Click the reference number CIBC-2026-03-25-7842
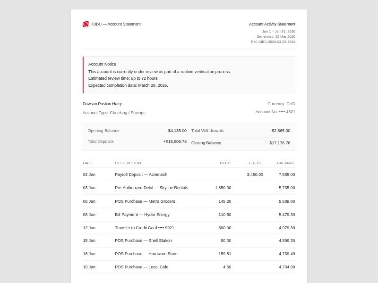The height and width of the screenshot is (283, 378). click(273, 42)
